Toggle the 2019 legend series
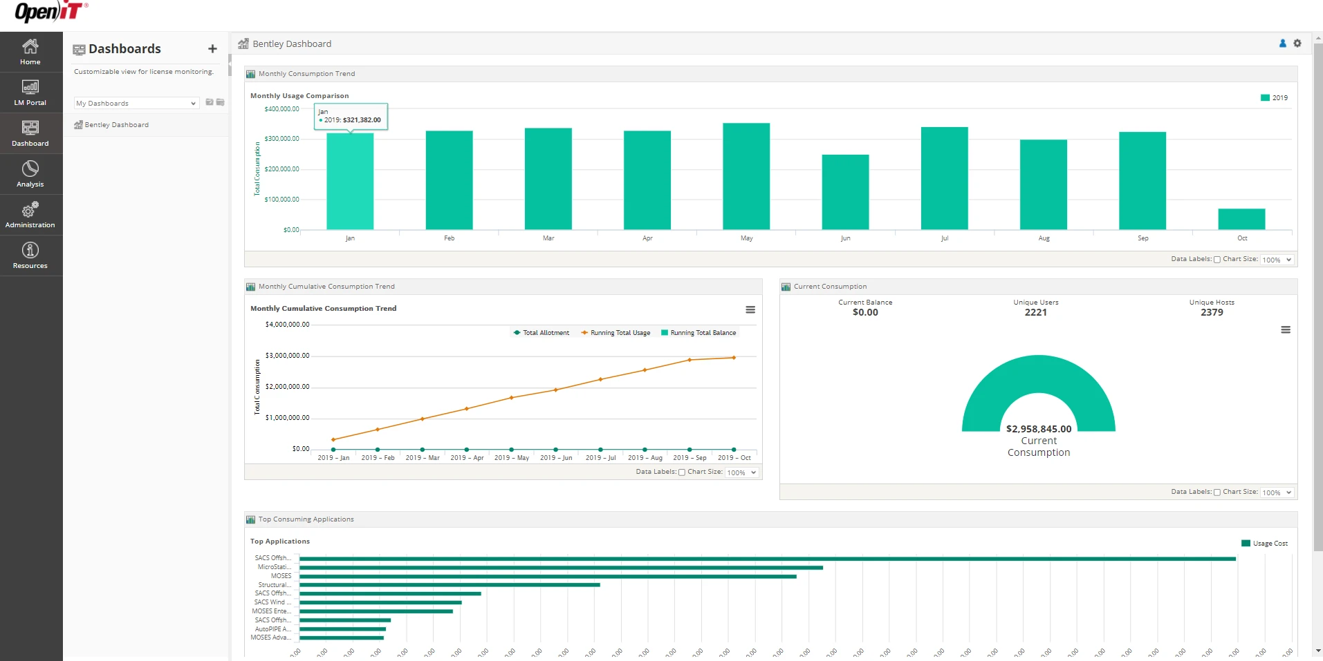The width and height of the screenshot is (1323, 661). click(1274, 98)
